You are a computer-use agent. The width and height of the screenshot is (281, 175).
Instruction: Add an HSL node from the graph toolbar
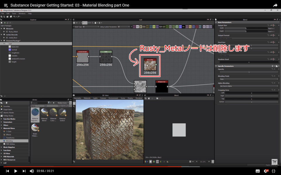tap(174, 27)
